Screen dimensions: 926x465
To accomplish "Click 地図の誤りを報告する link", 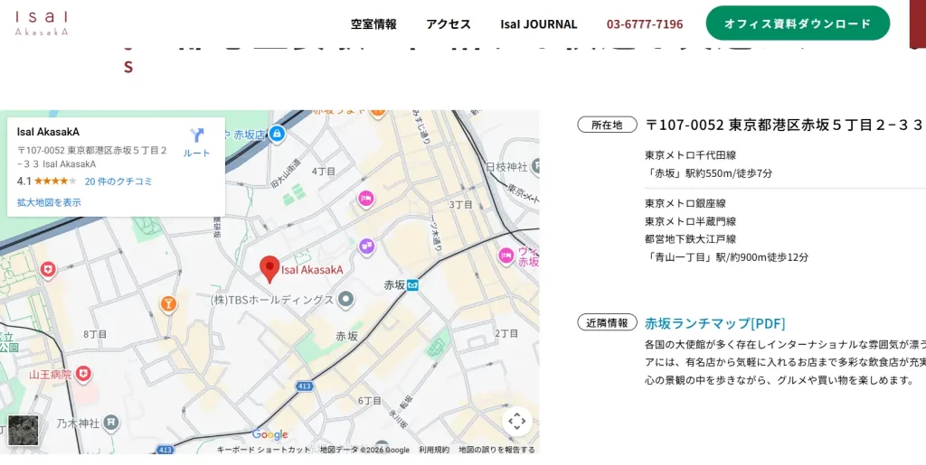I will click(x=496, y=450).
